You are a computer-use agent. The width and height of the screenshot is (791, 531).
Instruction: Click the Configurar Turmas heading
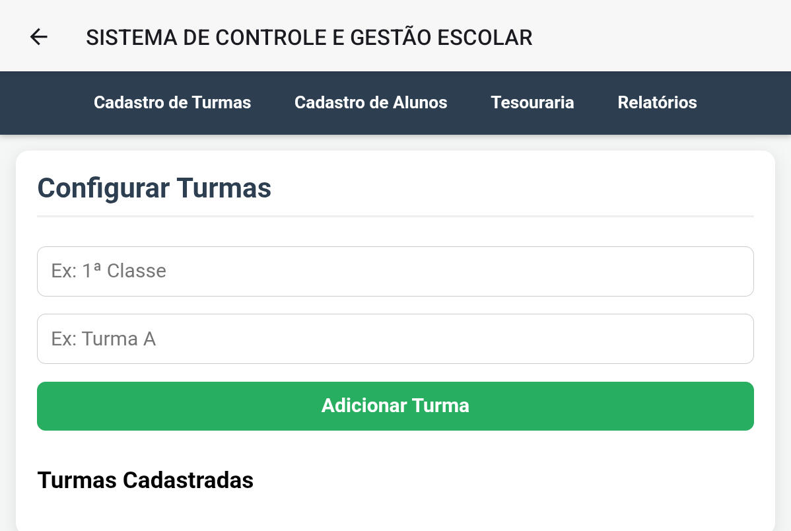(154, 188)
